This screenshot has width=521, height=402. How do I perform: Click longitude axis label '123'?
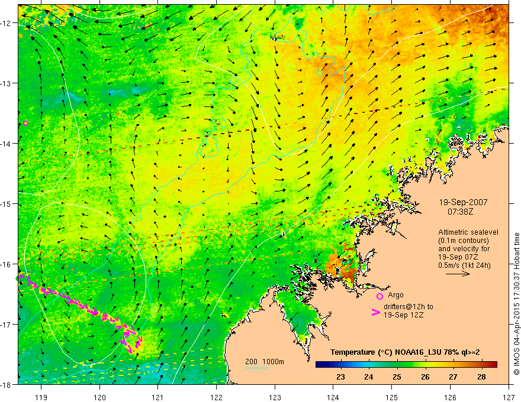(275, 397)
